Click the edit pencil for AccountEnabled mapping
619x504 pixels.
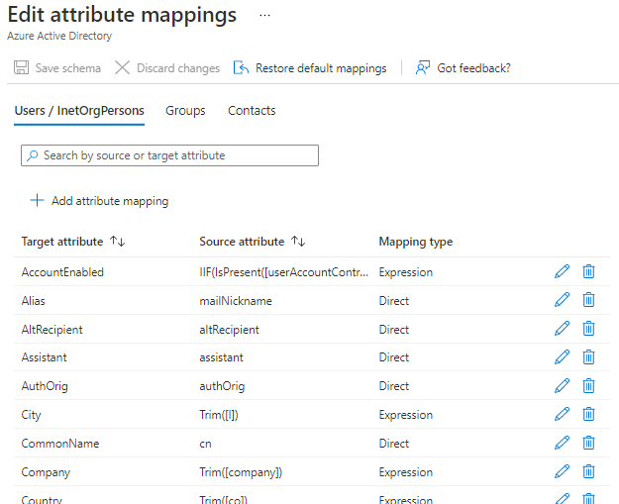click(562, 271)
